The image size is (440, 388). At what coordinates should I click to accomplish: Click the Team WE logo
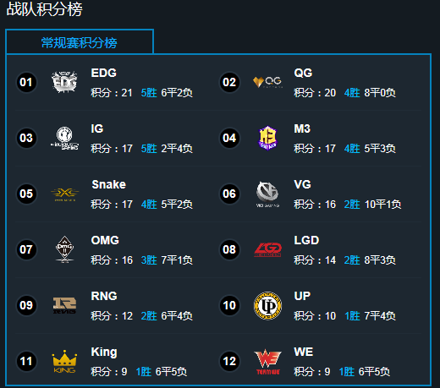(267, 362)
